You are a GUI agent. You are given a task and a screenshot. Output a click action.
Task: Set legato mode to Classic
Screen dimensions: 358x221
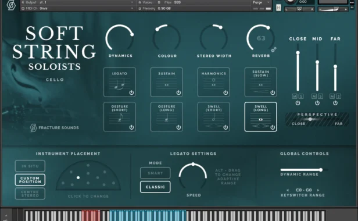155,187
